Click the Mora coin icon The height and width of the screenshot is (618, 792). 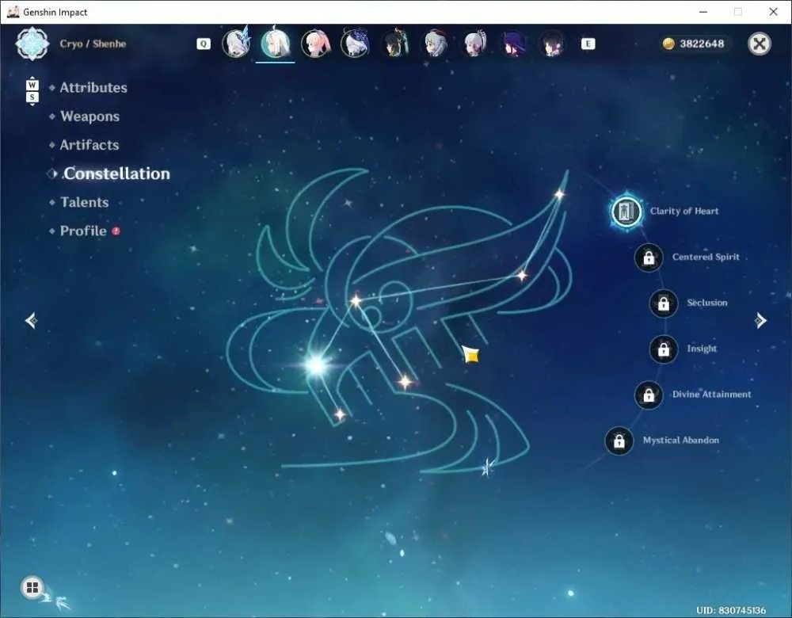[668, 44]
